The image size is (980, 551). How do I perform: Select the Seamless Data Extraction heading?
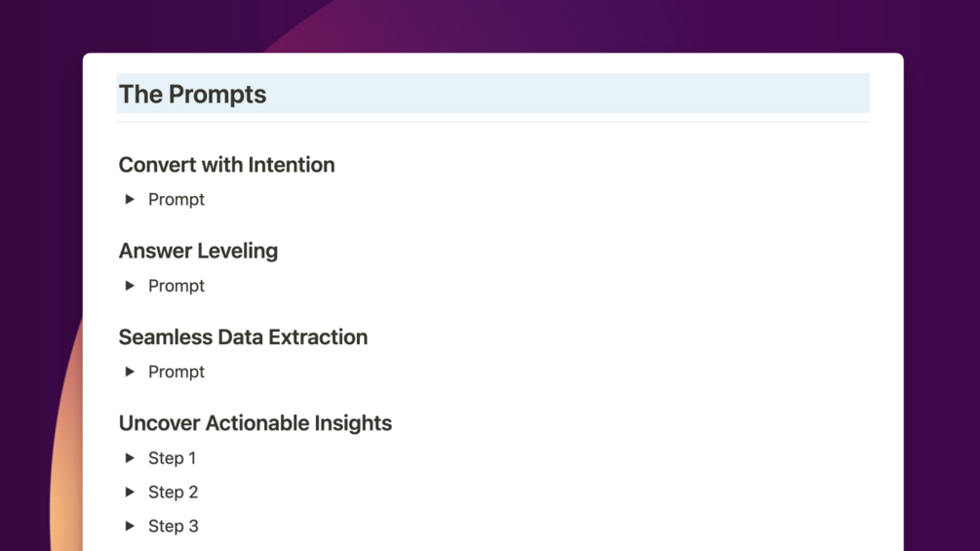click(x=243, y=337)
